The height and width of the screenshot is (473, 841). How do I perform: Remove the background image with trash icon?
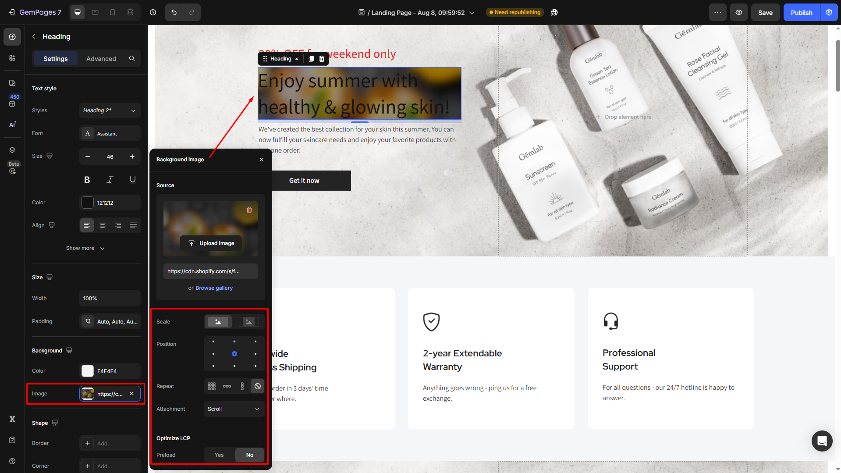click(249, 210)
